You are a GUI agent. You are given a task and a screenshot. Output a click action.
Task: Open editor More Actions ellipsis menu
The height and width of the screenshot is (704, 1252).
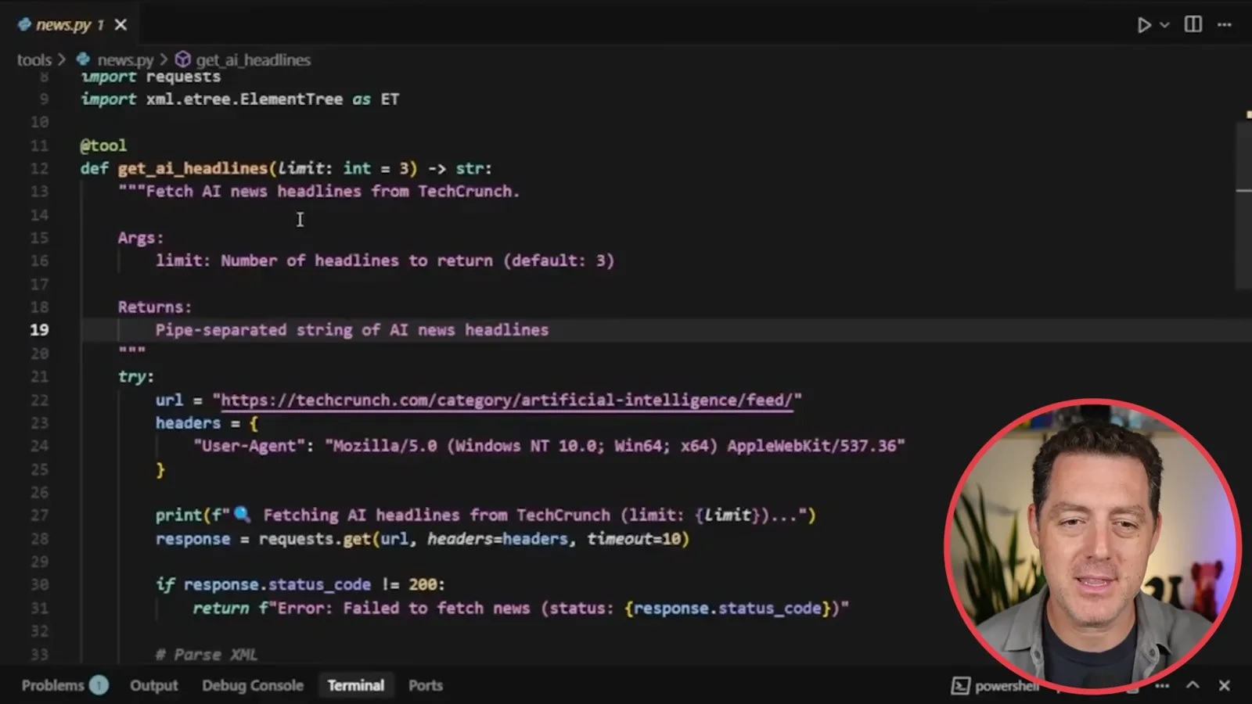(x=1225, y=25)
